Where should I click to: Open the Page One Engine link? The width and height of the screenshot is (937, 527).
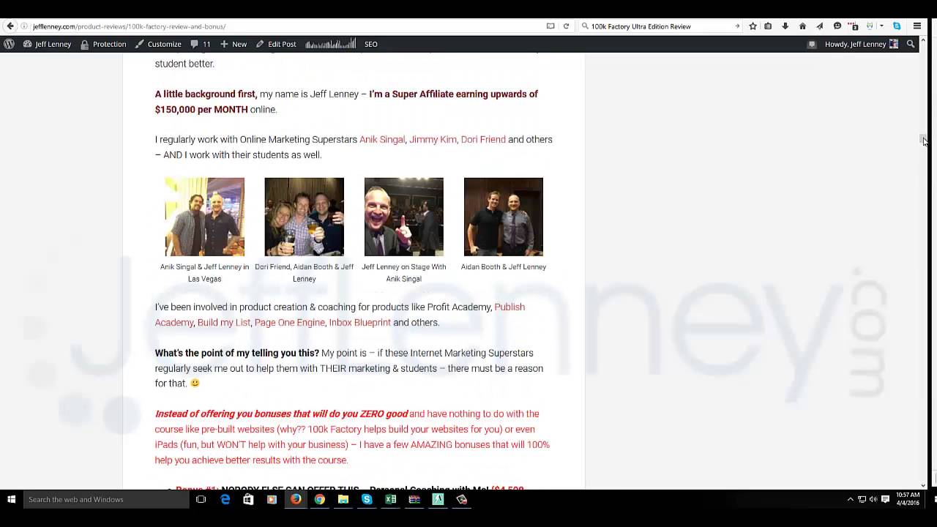click(290, 322)
